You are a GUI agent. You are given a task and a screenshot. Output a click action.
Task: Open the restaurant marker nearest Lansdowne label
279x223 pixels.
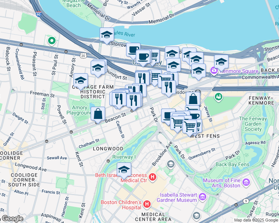click(x=169, y=87)
